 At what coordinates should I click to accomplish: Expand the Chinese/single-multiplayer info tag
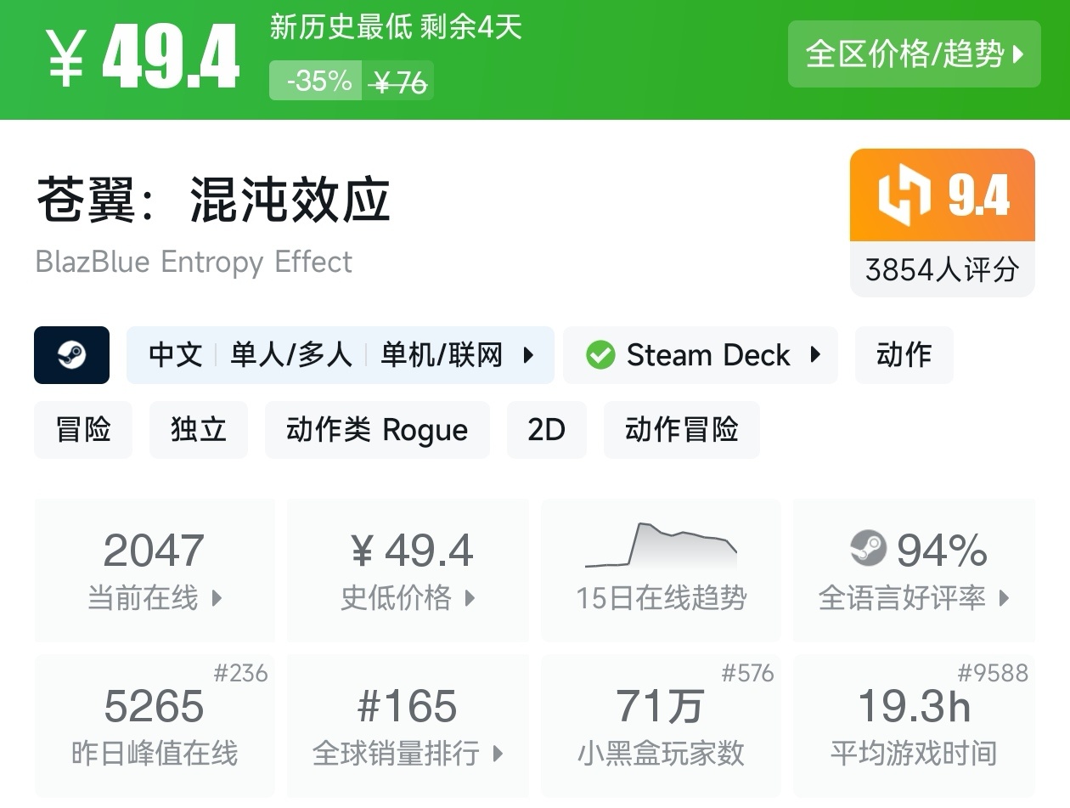click(340, 355)
